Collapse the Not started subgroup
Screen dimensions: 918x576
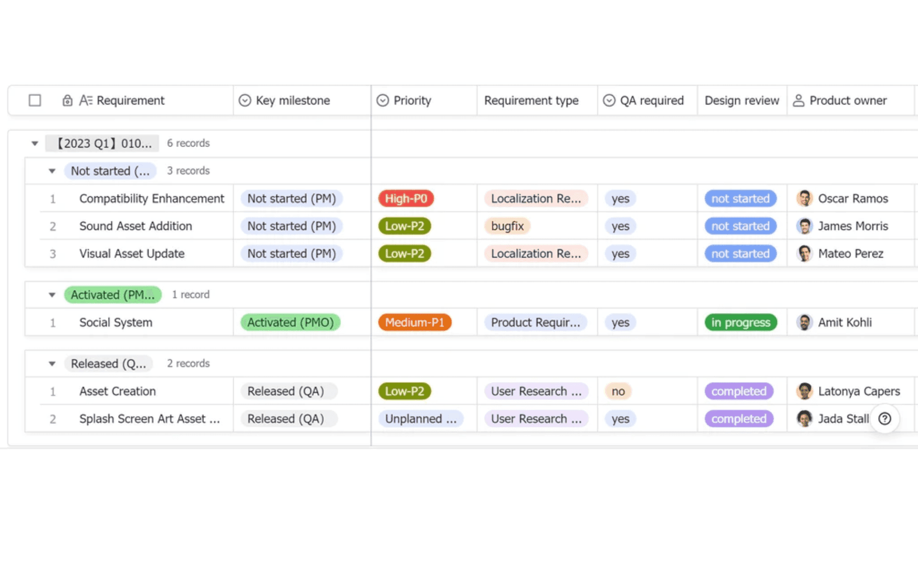coord(52,171)
